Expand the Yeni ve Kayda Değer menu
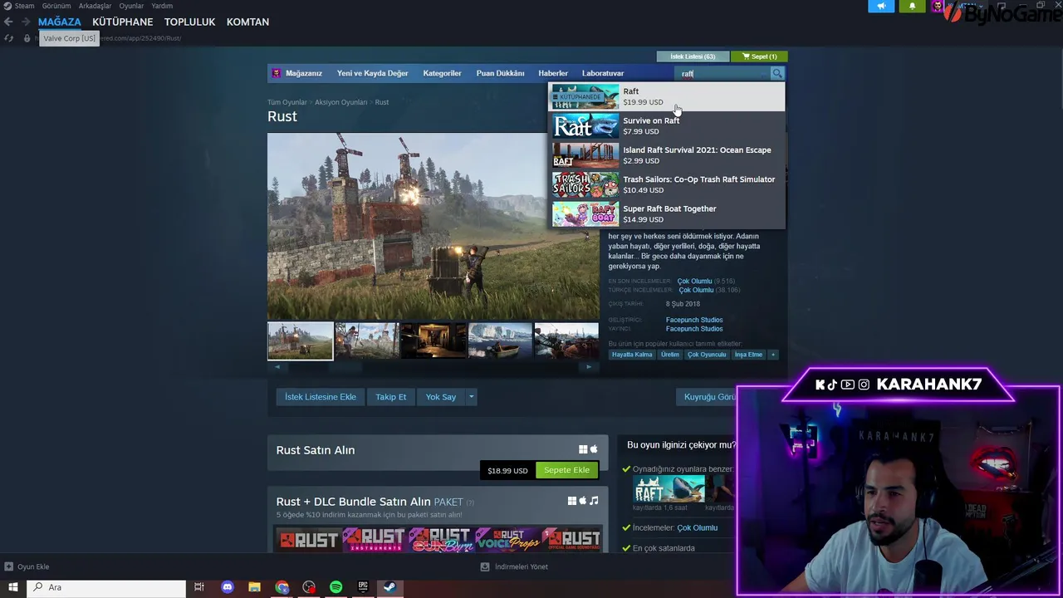 372,73
